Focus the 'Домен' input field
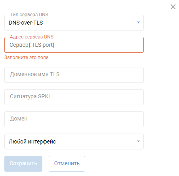179x176 pixels. point(74,119)
